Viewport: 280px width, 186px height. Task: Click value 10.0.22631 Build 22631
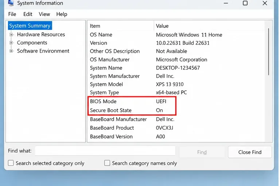pos(183,43)
